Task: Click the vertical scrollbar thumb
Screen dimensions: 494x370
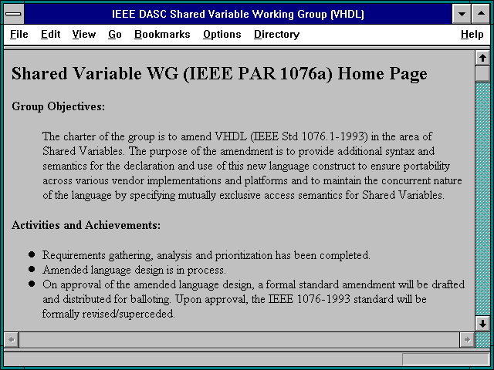Action: tap(482, 74)
